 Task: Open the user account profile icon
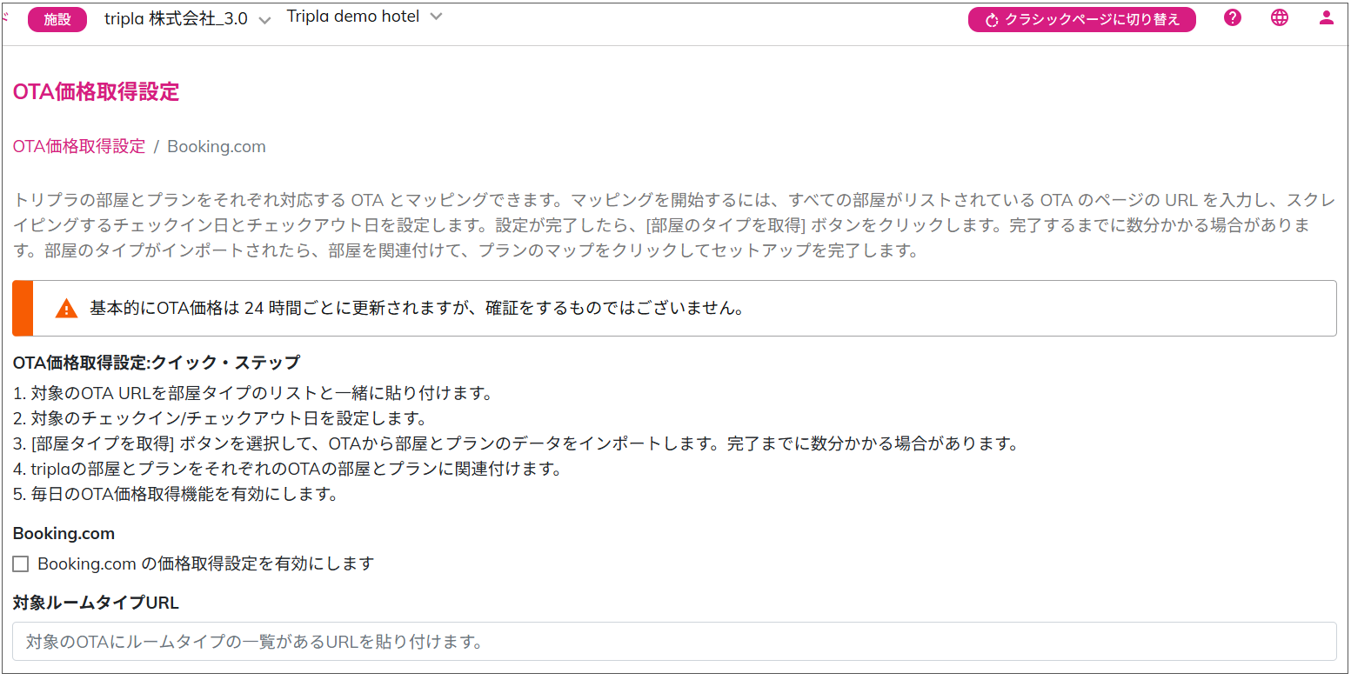1326,17
